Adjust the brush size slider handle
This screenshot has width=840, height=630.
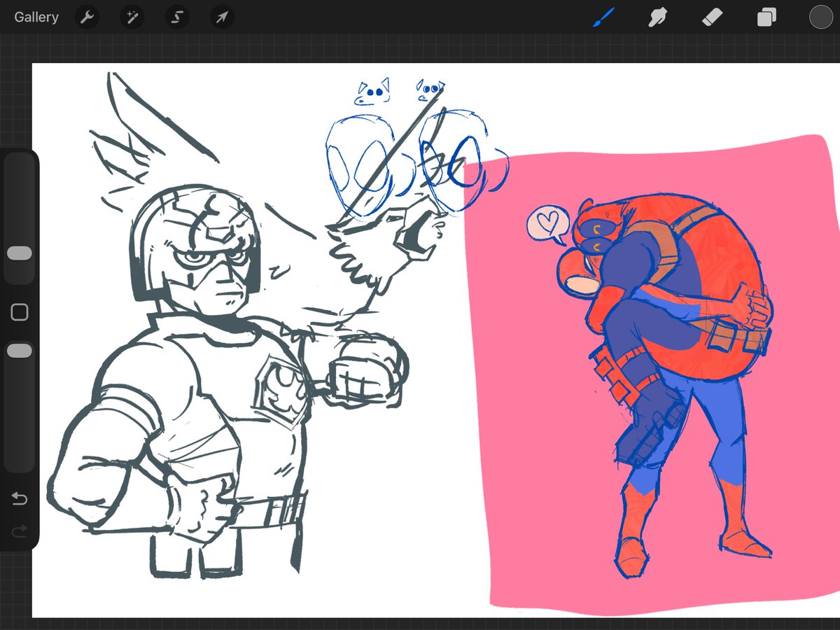pos(20,253)
